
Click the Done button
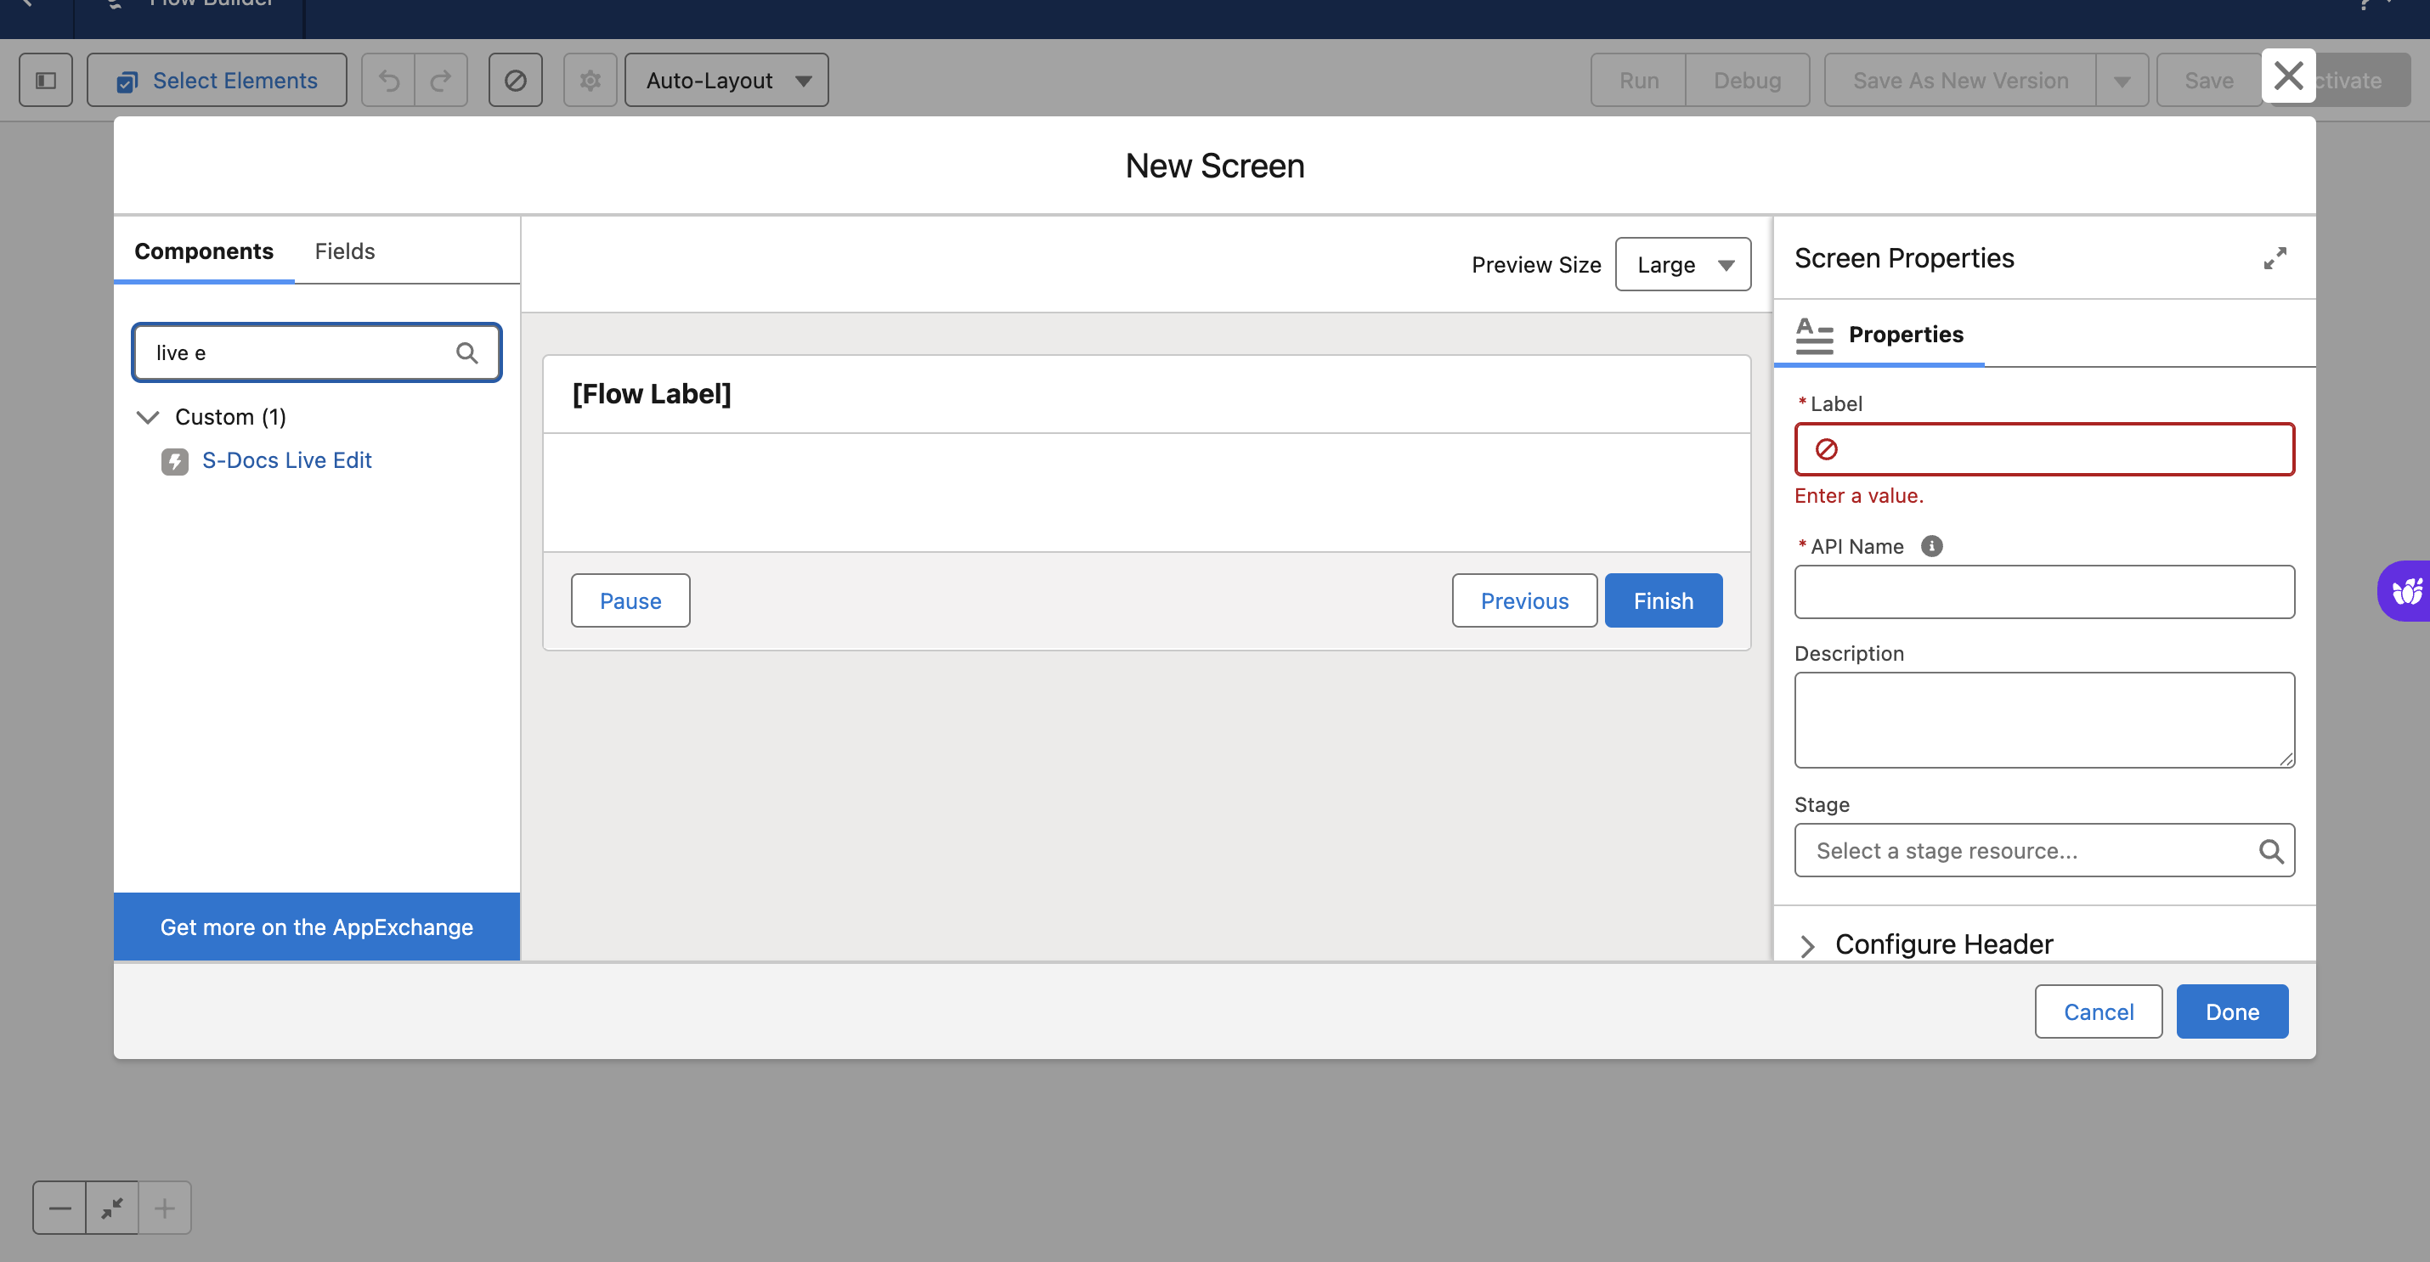pyautogui.click(x=2231, y=1012)
